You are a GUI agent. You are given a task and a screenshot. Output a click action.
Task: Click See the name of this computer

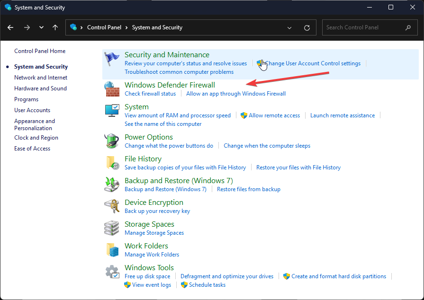(163, 124)
